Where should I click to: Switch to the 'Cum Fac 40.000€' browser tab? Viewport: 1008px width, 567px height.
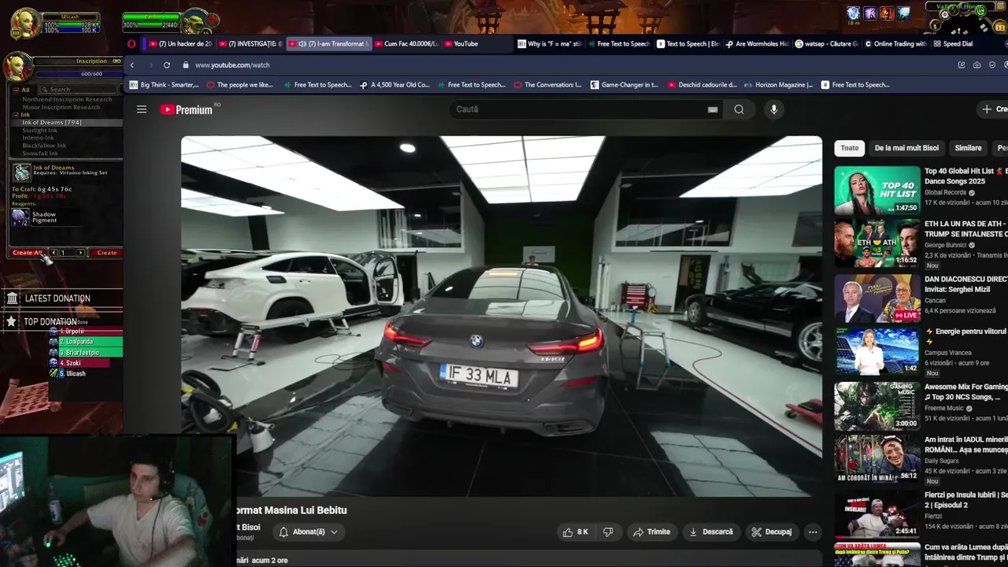click(406, 44)
